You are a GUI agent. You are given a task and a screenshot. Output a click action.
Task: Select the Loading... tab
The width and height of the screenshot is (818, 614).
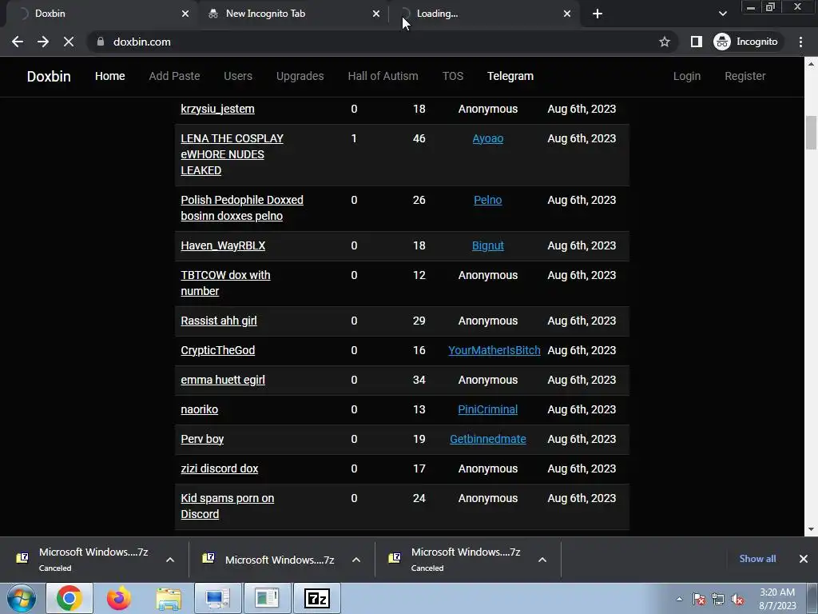(x=485, y=14)
